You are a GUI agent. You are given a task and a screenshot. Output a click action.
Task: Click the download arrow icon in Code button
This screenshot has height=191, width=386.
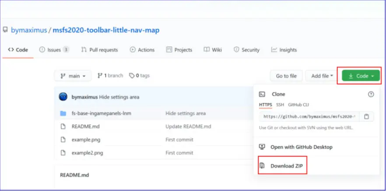point(351,76)
